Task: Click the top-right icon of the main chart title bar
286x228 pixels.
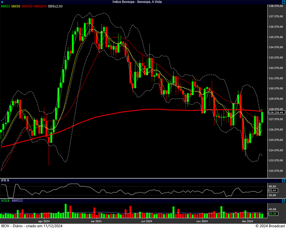Action: pos(284,2)
